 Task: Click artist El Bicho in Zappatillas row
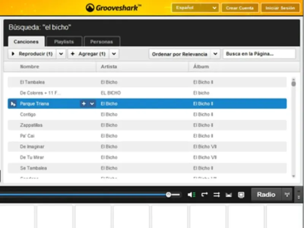pos(109,125)
